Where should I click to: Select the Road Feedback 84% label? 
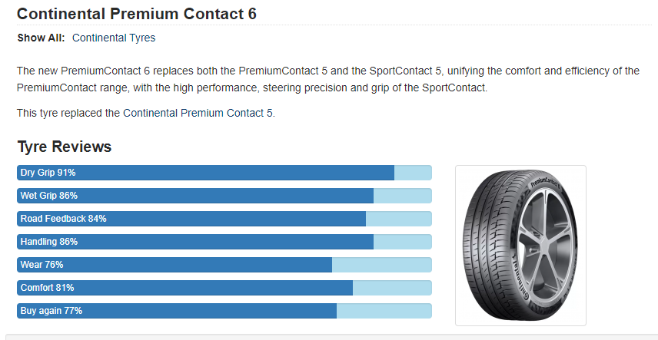[63, 219]
